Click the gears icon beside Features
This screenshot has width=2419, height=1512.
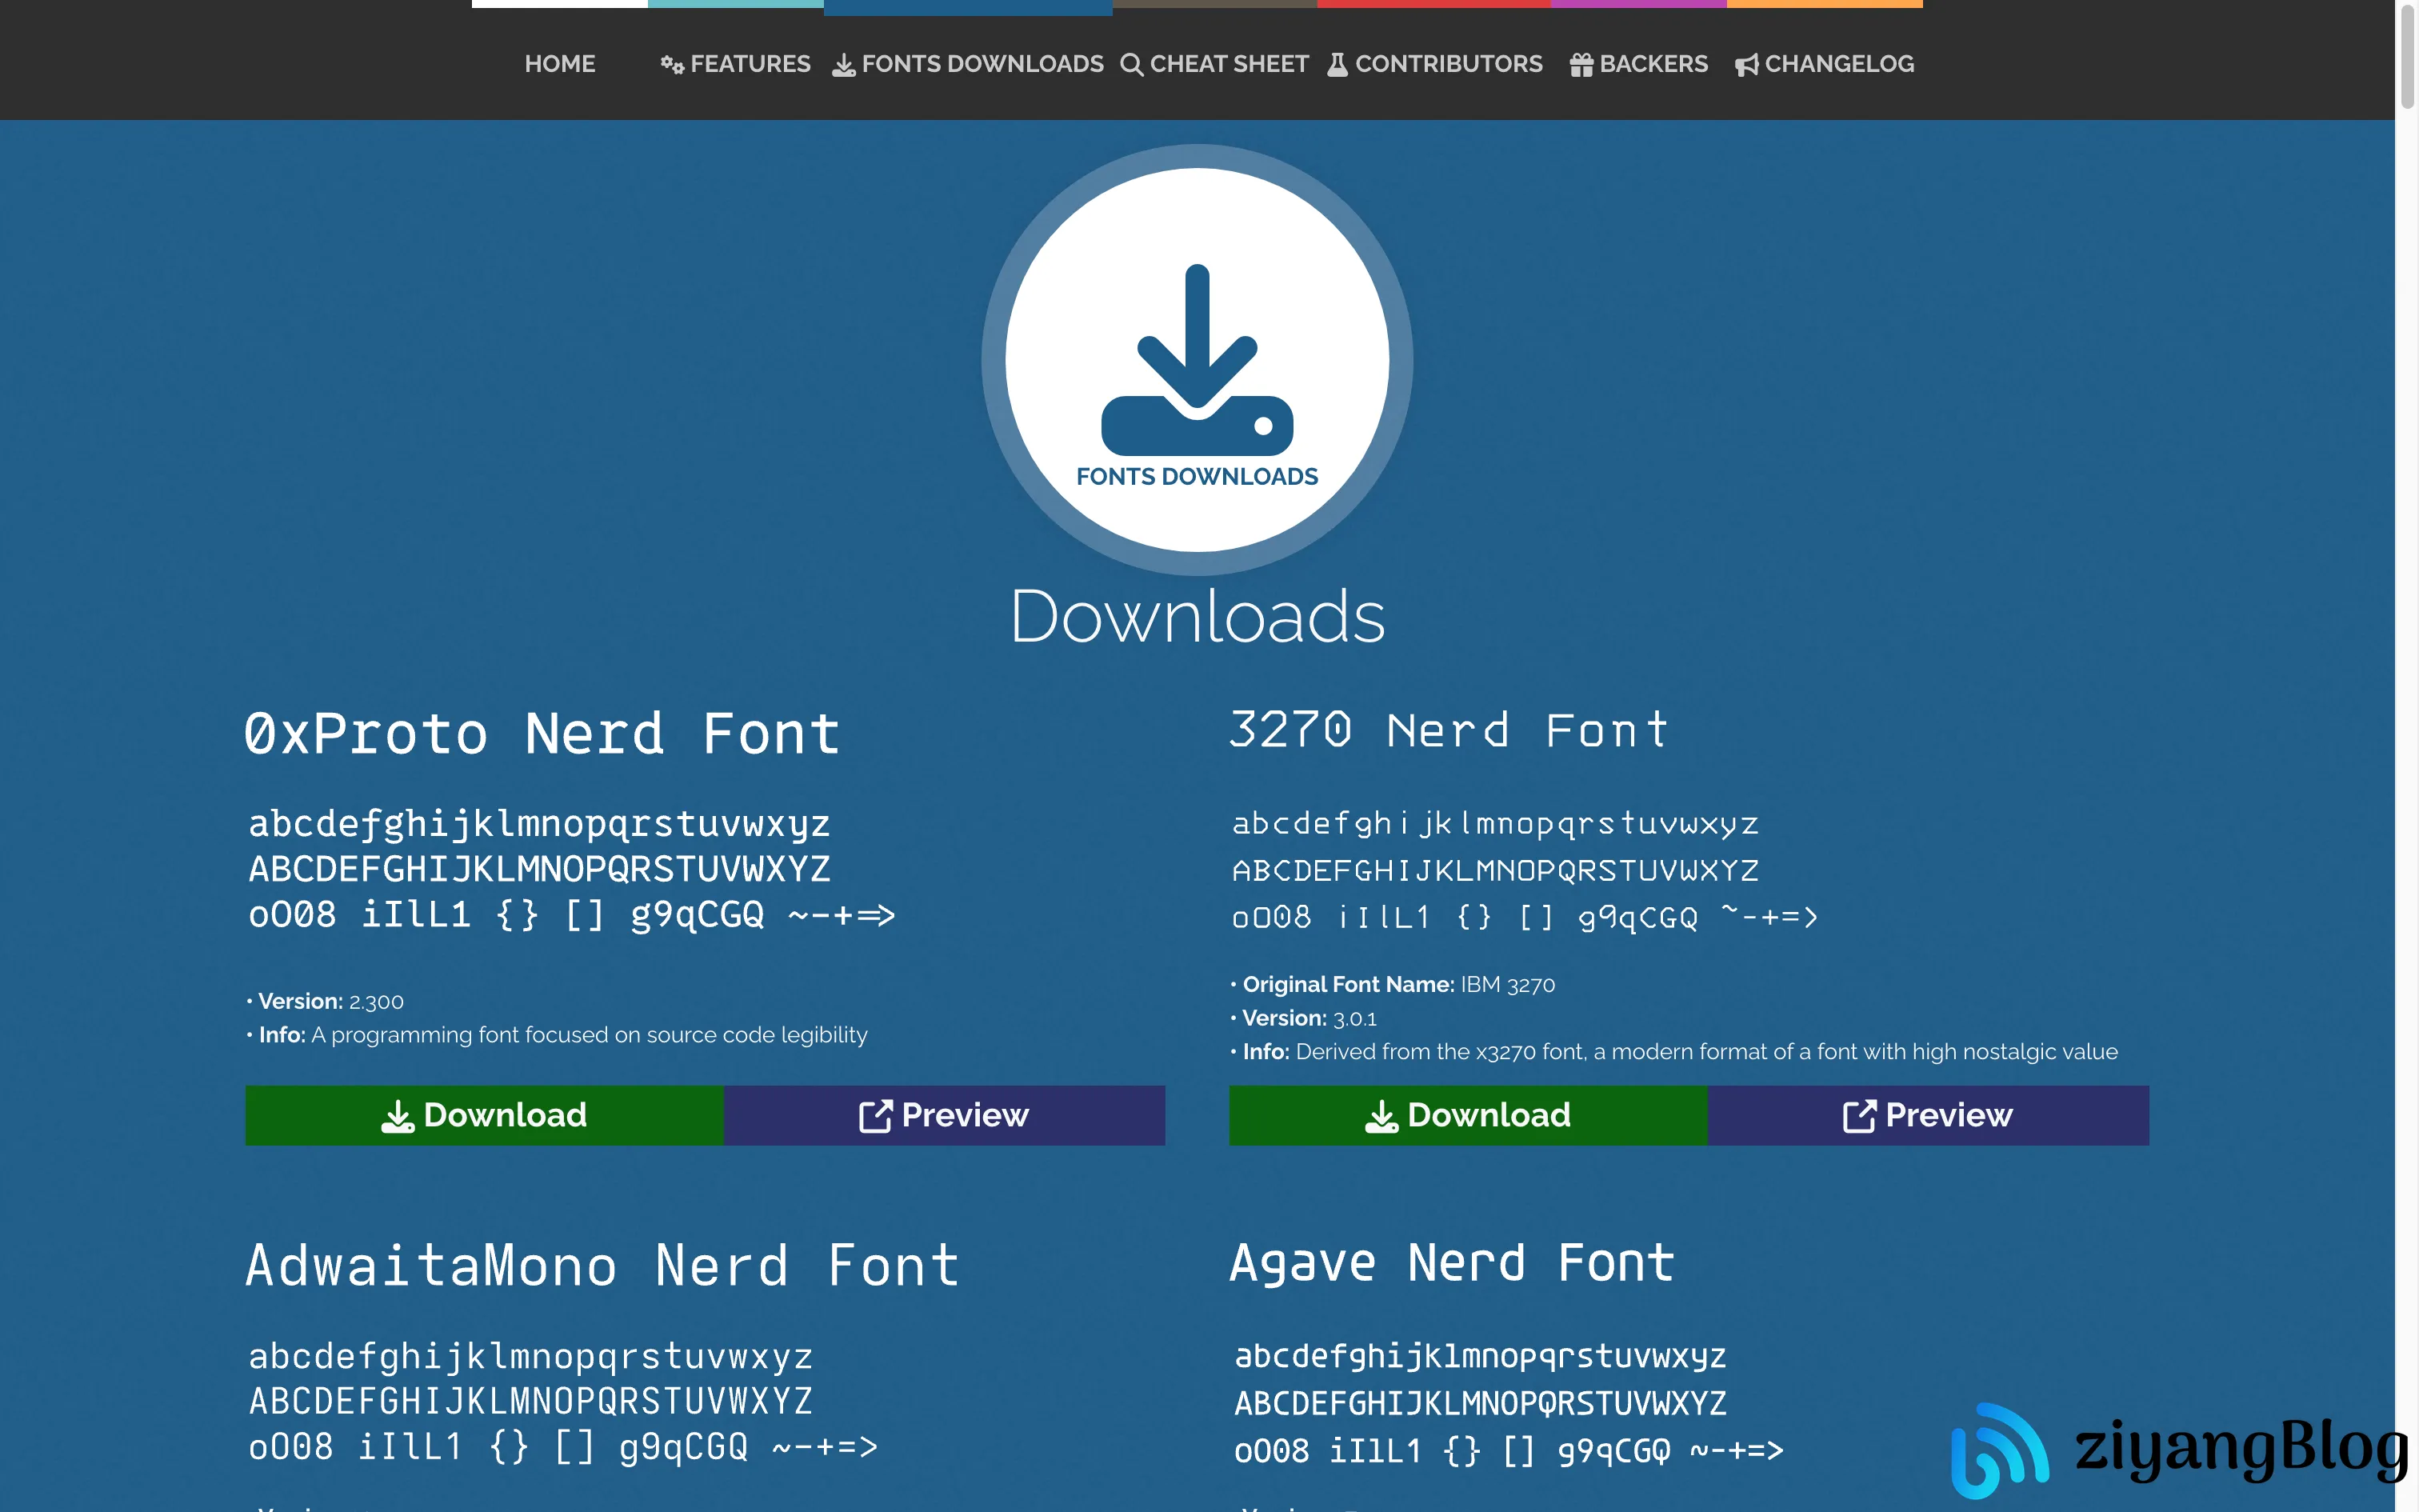coord(672,65)
